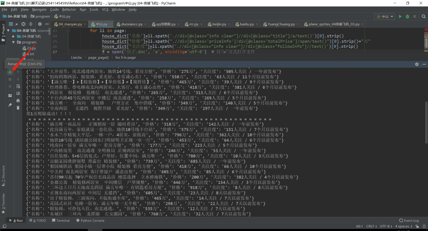The width and height of the screenshot is (428, 231).
Task: Open the File menu
Action: (4, 9)
